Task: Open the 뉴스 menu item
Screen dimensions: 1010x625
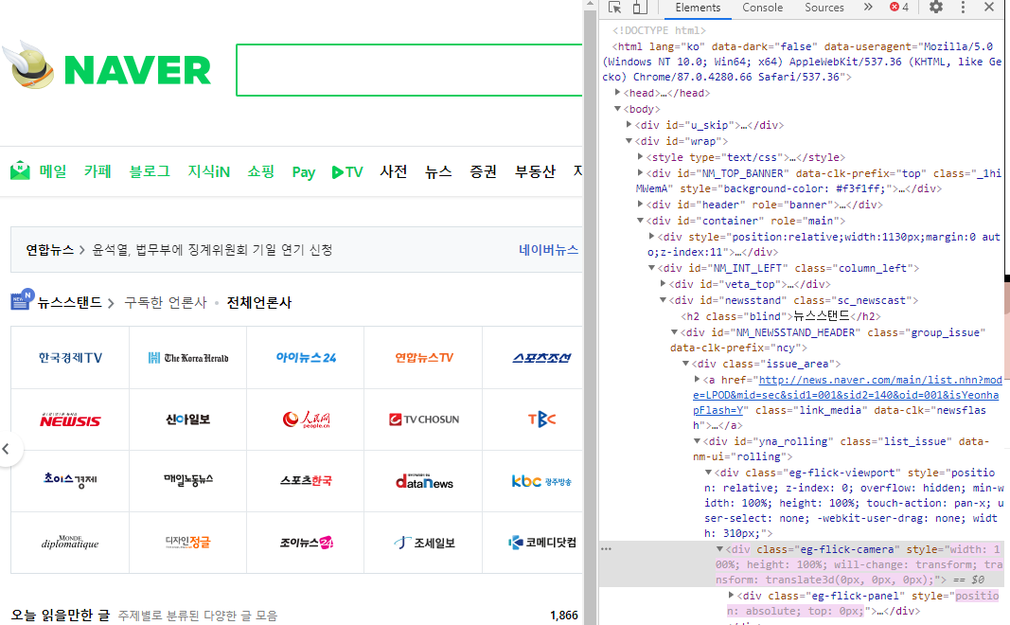Action: [438, 171]
